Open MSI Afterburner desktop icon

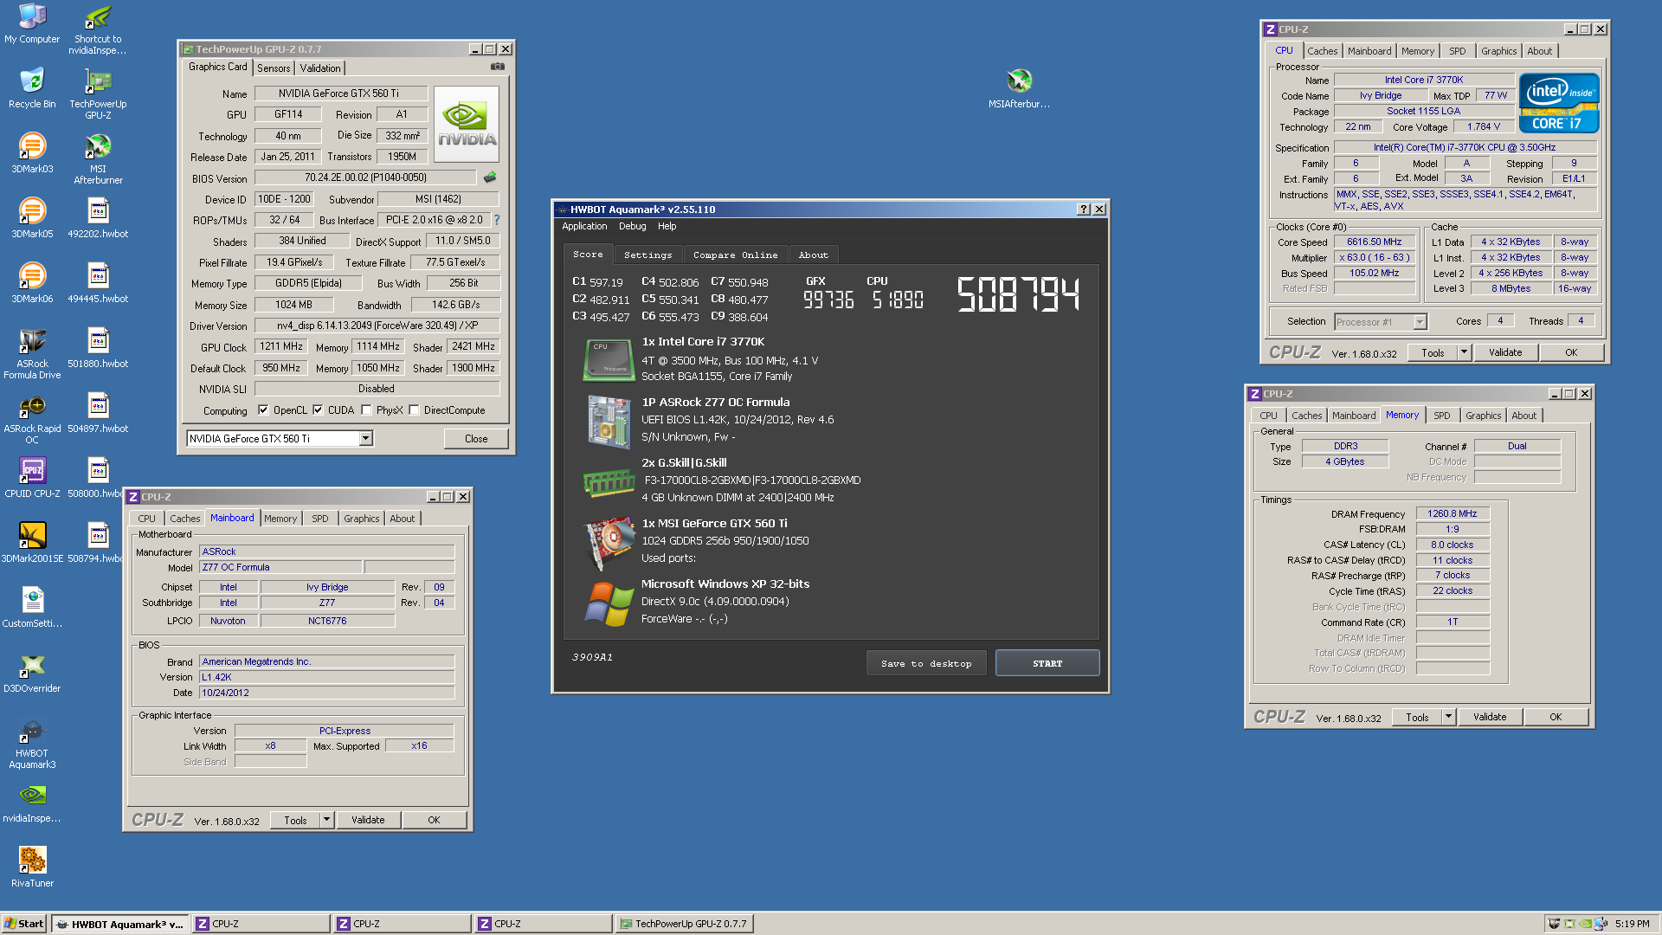coord(98,158)
